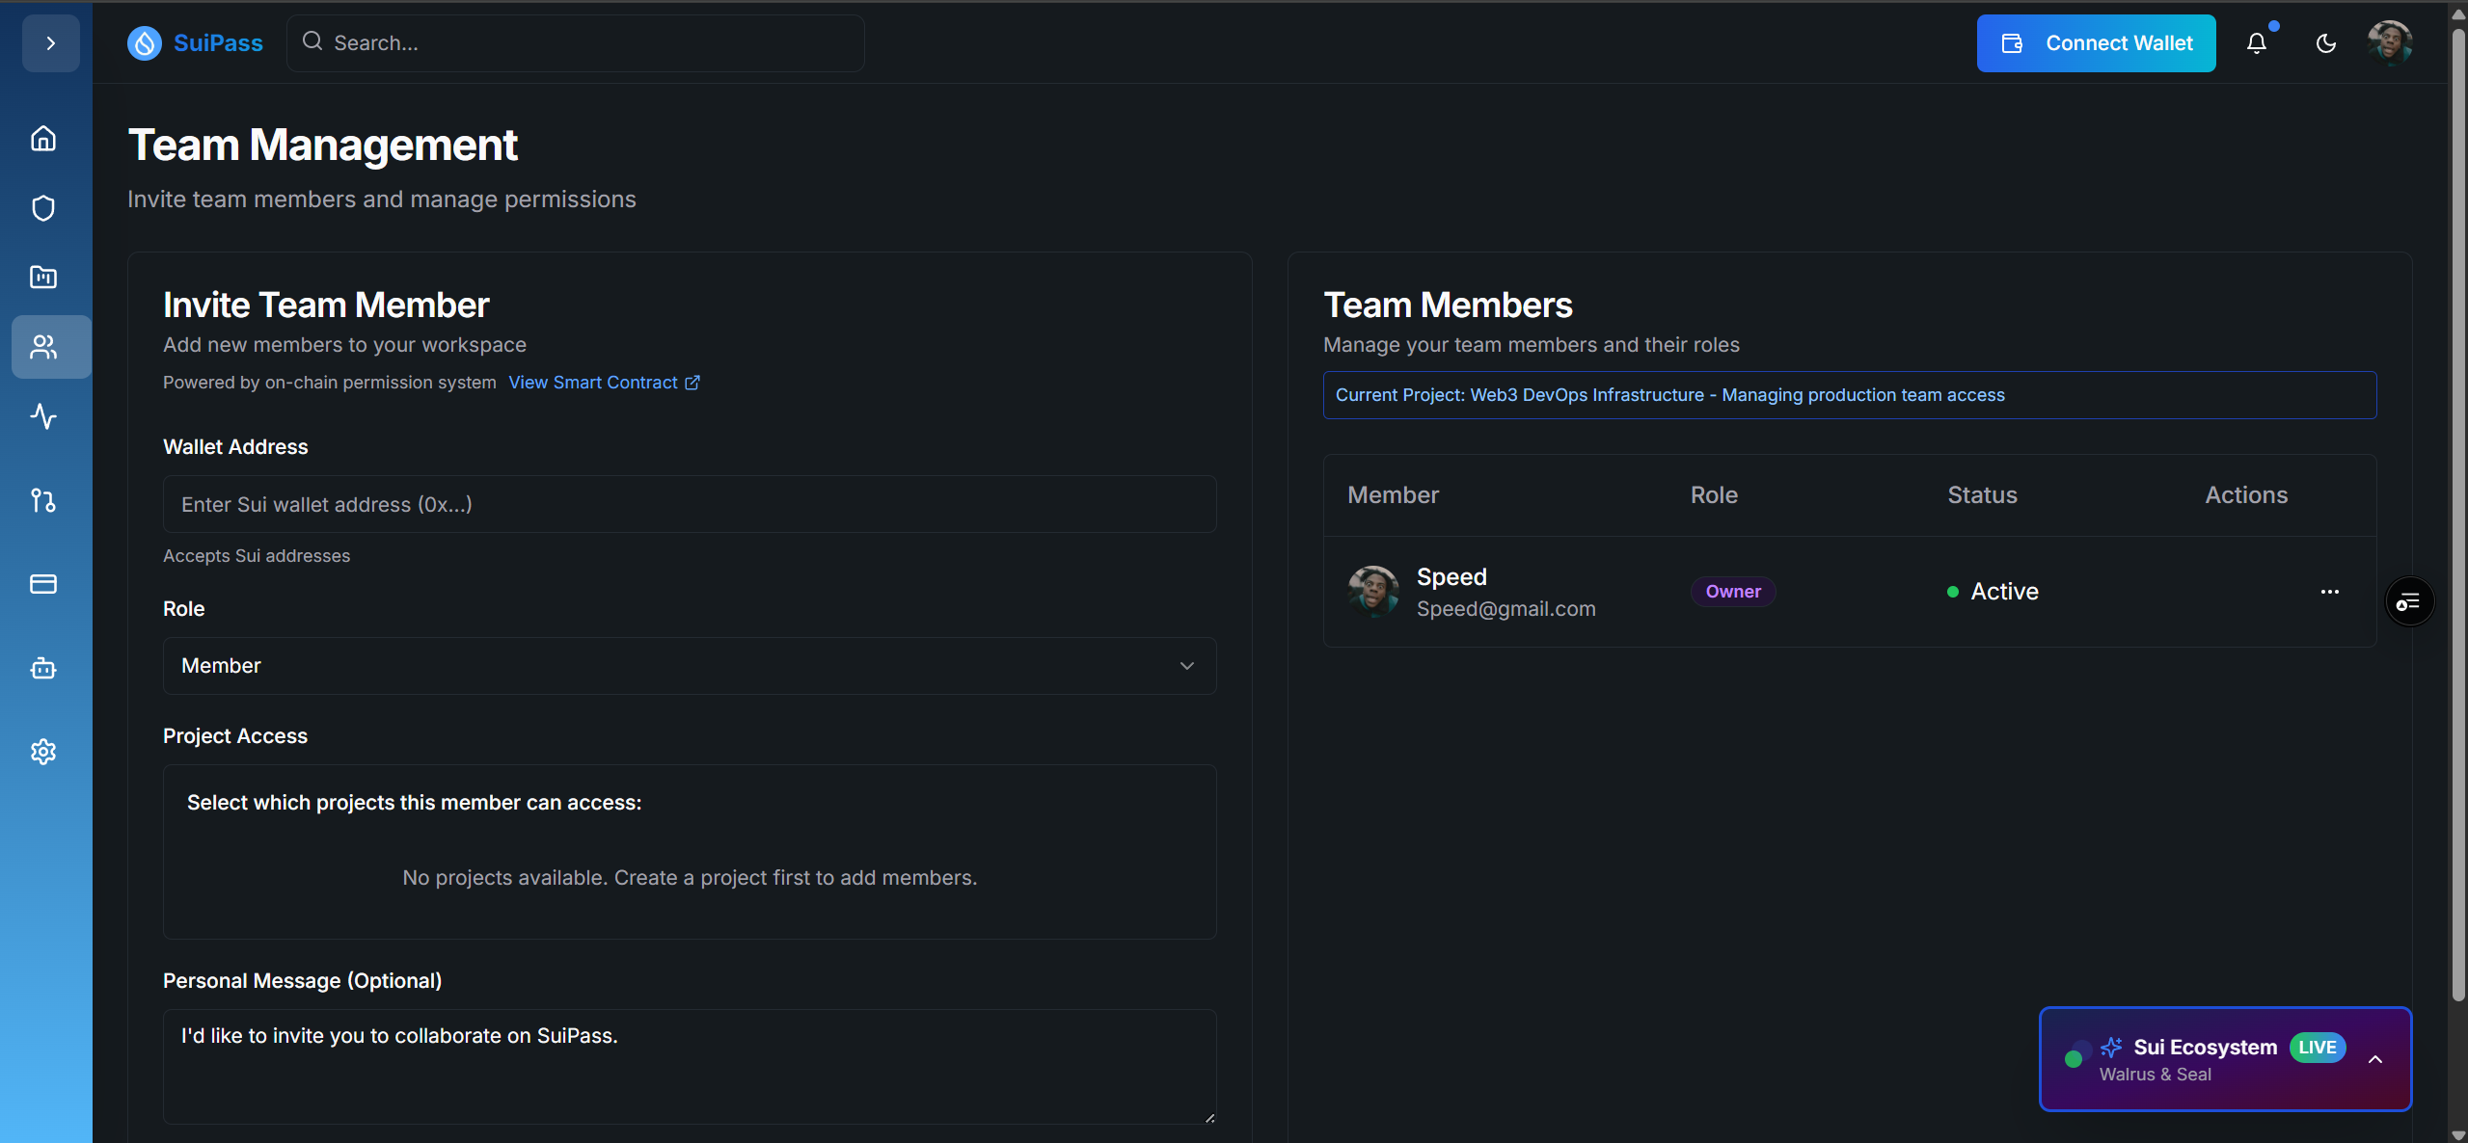
Task: Collapse the Sui Ecosystem widget chevron
Action: point(2375,1059)
